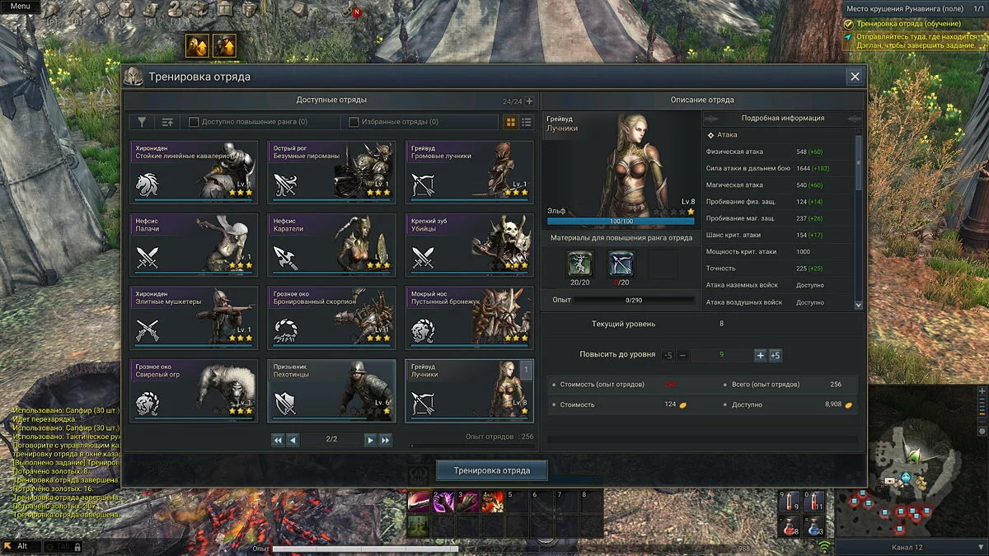Activate hotbar skill slot 1
The width and height of the screenshot is (989, 556).
click(x=418, y=501)
